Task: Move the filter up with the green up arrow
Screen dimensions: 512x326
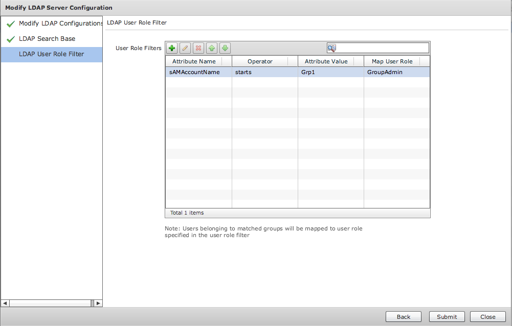Action: click(212, 49)
